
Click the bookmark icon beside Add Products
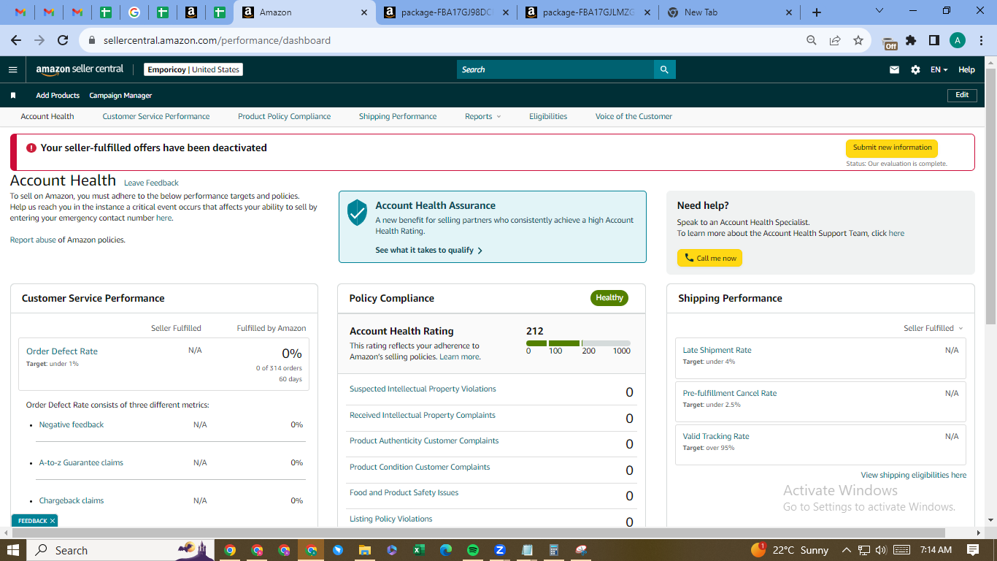[x=13, y=96]
